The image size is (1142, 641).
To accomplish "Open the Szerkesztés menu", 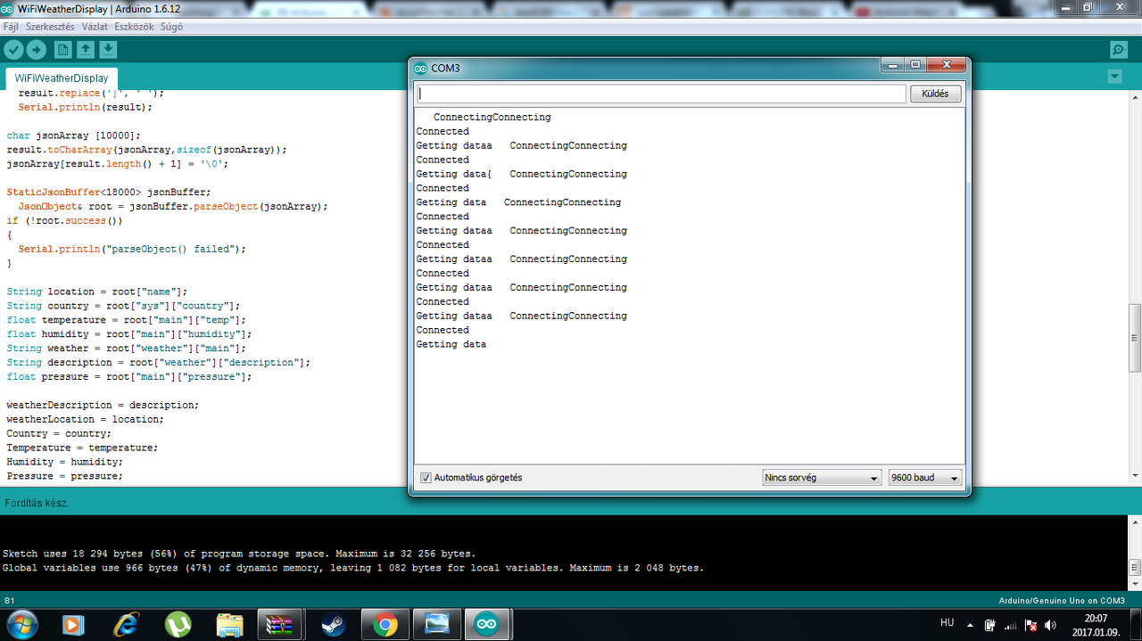I will pos(50,27).
